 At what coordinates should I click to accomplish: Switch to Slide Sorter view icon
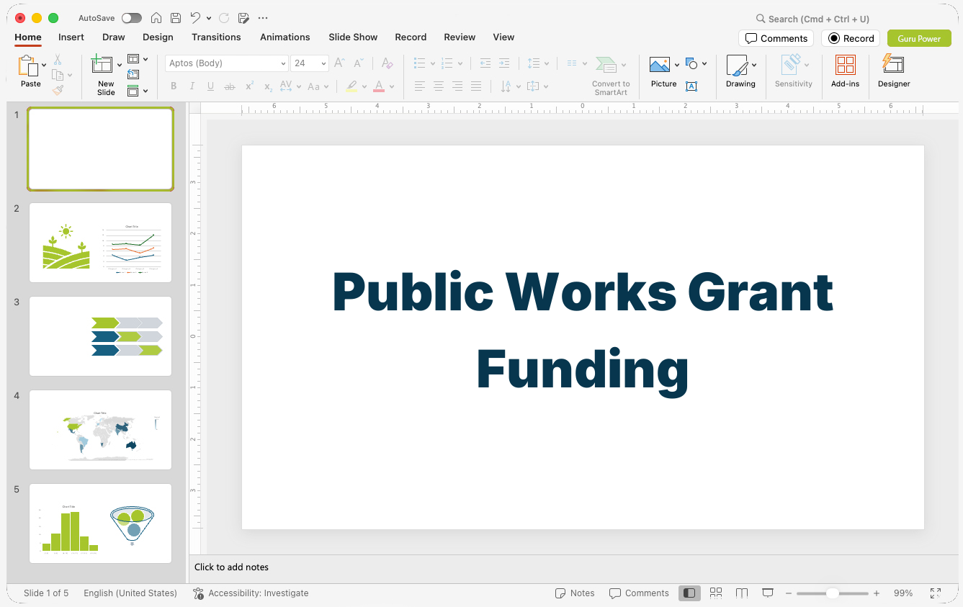click(716, 593)
